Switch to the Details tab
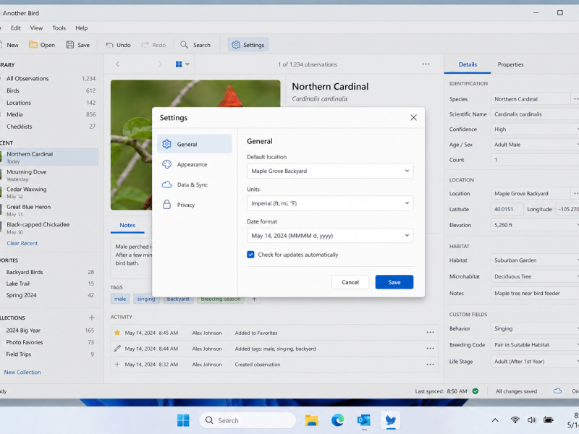Viewport: 579px width, 434px height. click(x=468, y=64)
